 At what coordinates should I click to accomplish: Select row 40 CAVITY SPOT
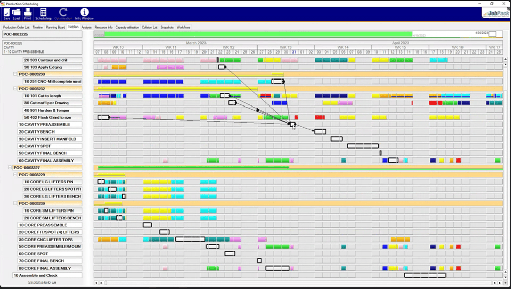click(x=50, y=146)
